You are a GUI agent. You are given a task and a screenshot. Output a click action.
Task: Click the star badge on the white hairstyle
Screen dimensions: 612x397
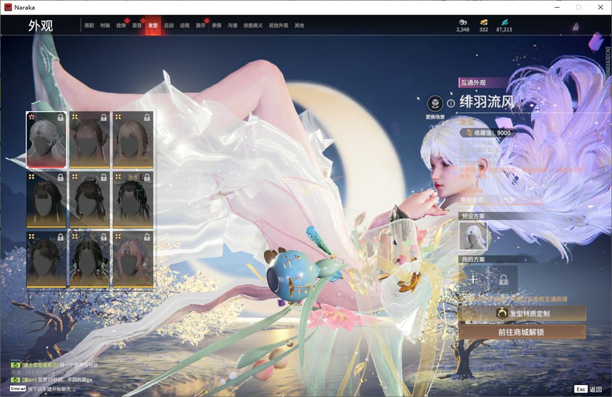tap(31, 117)
